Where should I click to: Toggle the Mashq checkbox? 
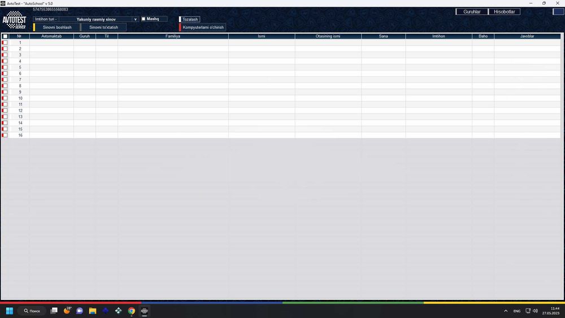pyautogui.click(x=144, y=19)
